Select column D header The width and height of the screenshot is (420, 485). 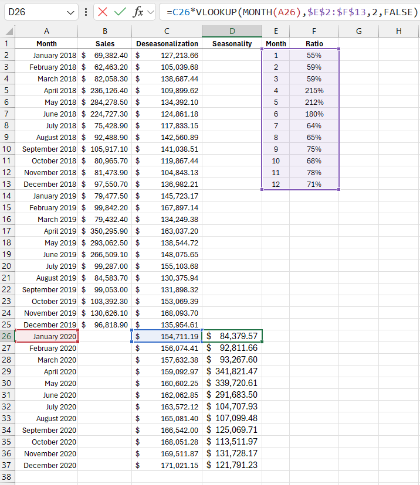pos(232,31)
